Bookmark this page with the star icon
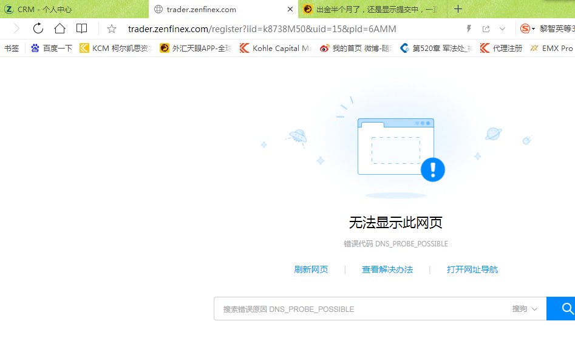The height and width of the screenshot is (338, 575). 112,29
